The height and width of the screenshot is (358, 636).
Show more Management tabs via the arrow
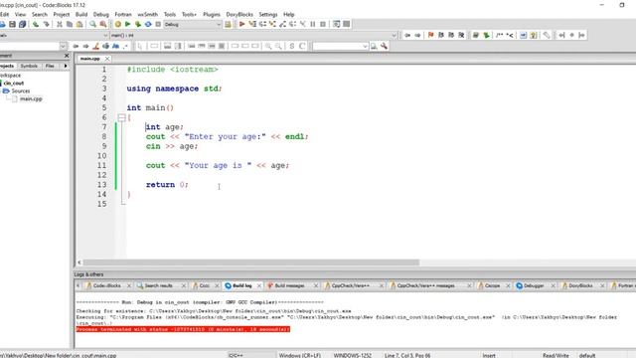[x=66, y=66]
